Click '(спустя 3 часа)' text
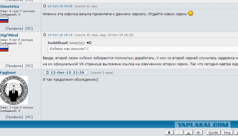238x136 pixels. tap(102, 73)
